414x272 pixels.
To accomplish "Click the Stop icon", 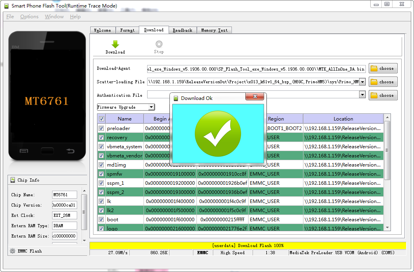I will pos(159,44).
